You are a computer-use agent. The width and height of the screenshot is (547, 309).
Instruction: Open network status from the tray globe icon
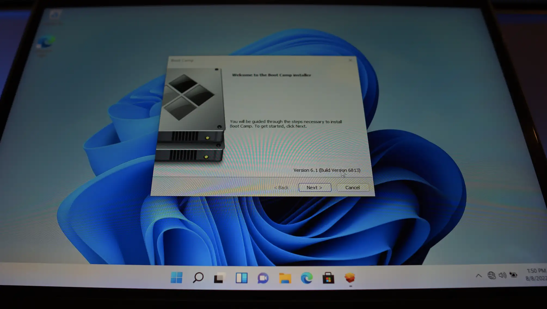[491, 276]
